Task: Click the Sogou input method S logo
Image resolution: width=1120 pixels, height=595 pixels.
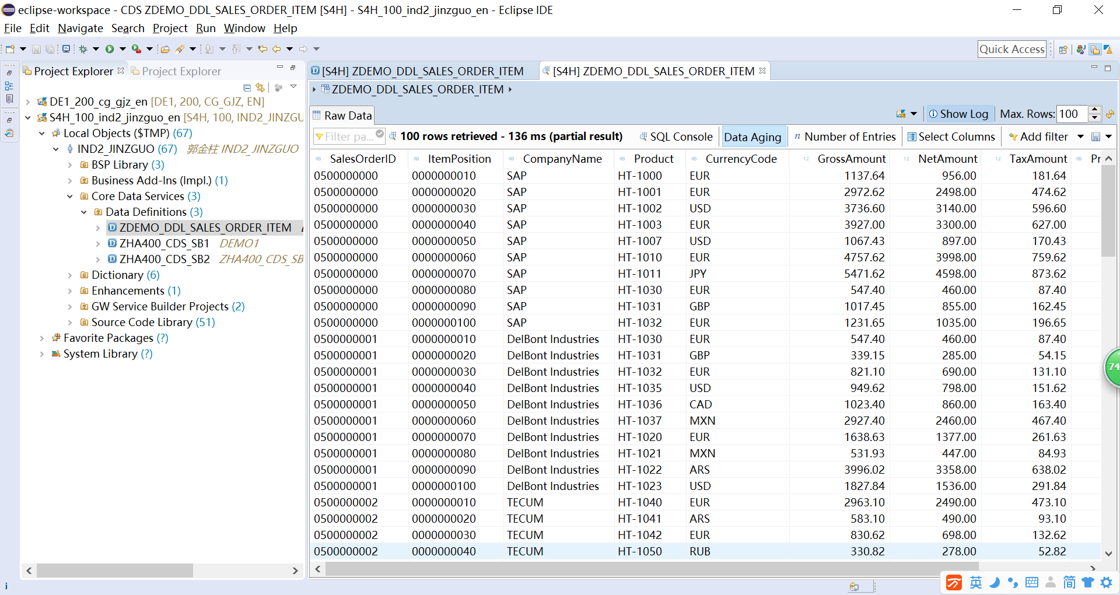Action: tap(954, 582)
